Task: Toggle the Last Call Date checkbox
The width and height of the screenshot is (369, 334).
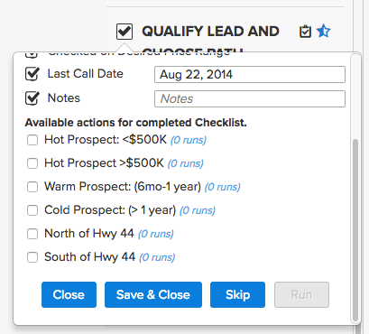Action: click(32, 74)
